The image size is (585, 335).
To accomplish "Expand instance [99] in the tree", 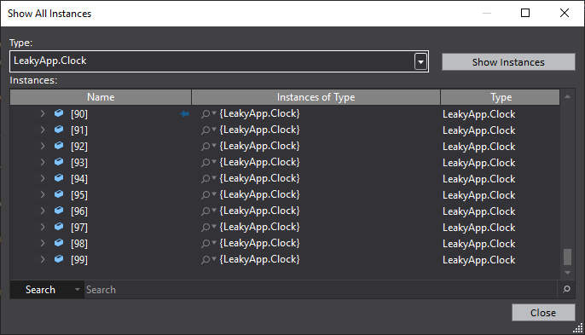I will pyautogui.click(x=43, y=259).
